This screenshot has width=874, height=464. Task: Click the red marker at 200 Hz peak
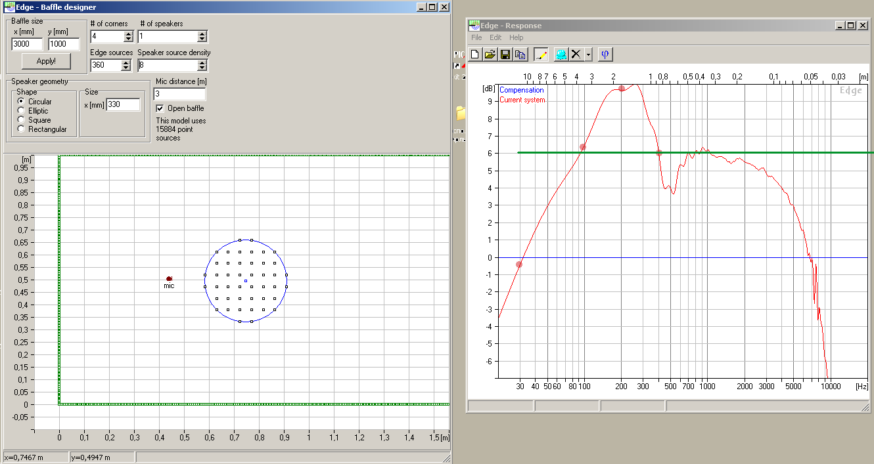coord(622,89)
